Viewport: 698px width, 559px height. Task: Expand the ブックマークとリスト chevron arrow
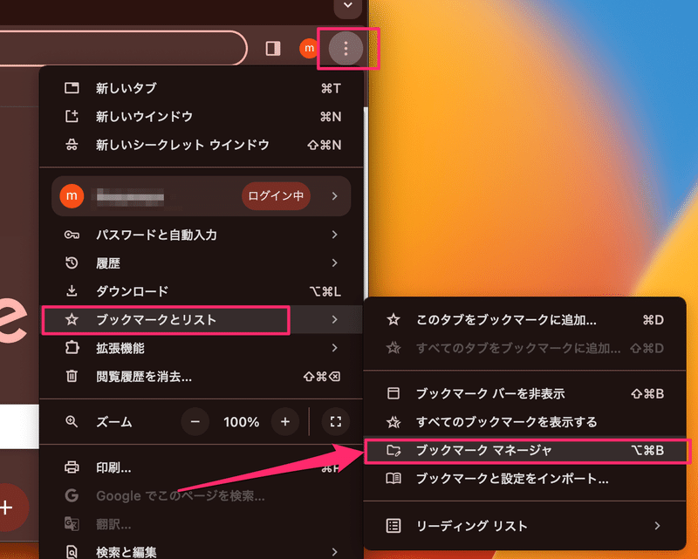335,319
